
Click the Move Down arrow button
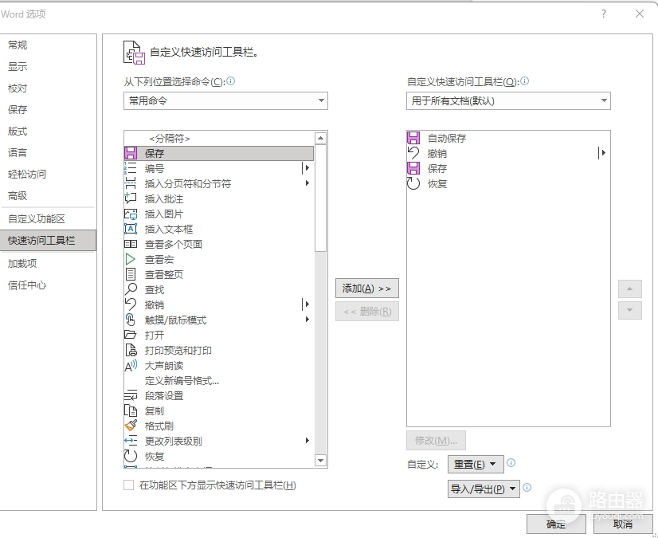click(x=630, y=310)
